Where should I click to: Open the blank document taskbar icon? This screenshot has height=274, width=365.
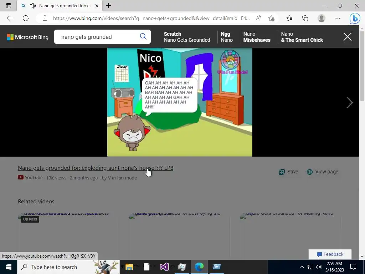click(146, 267)
